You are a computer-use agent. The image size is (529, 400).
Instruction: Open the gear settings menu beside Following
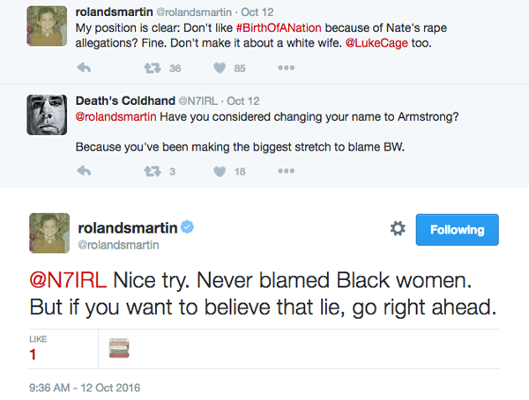click(398, 229)
